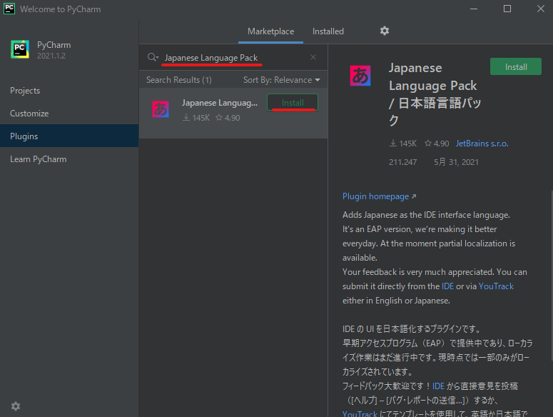Viewport: 553px width, 417px height.
Task: Click the Search Results (1) label
Action: point(179,80)
